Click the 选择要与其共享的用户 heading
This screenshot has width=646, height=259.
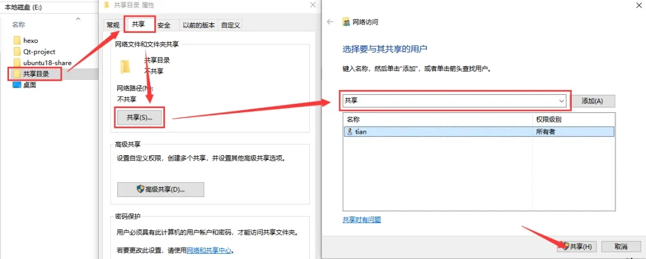click(x=385, y=50)
